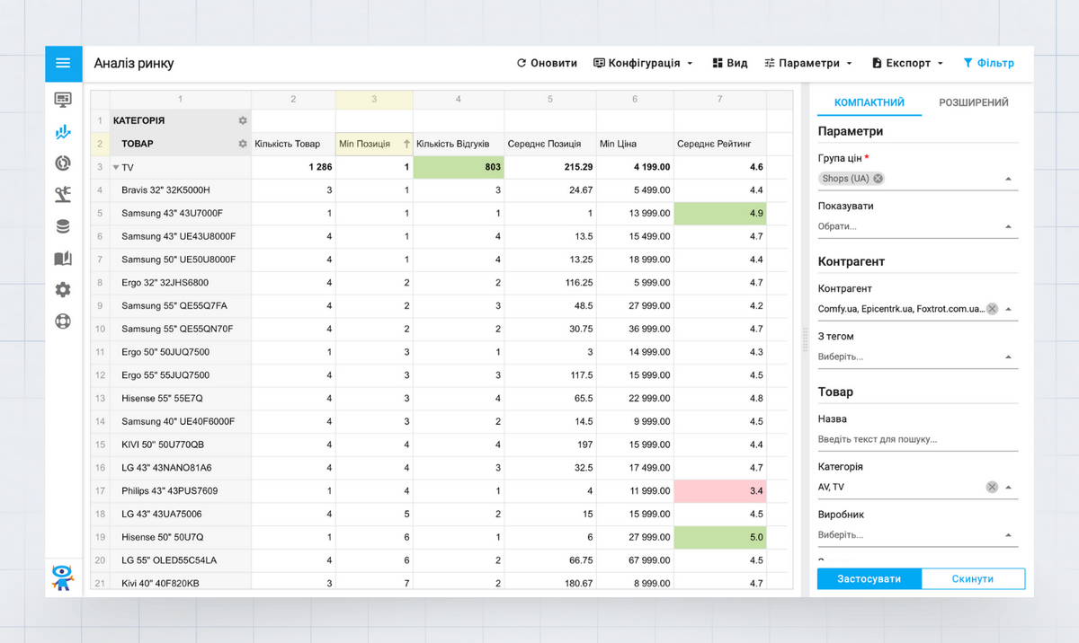Image resolution: width=1079 pixels, height=643 pixels.
Task: Open the hamburger menu in the sidebar
Action: [63, 63]
